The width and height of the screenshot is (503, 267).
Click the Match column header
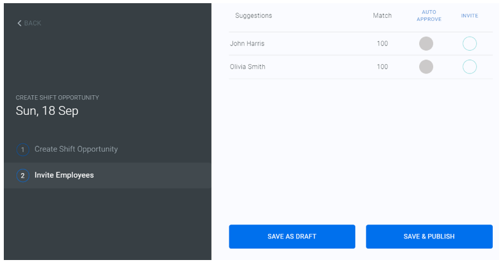pyautogui.click(x=382, y=16)
